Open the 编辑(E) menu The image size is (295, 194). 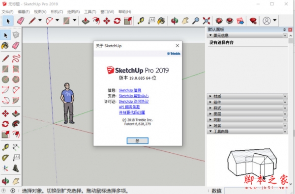click(x=24, y=12)
